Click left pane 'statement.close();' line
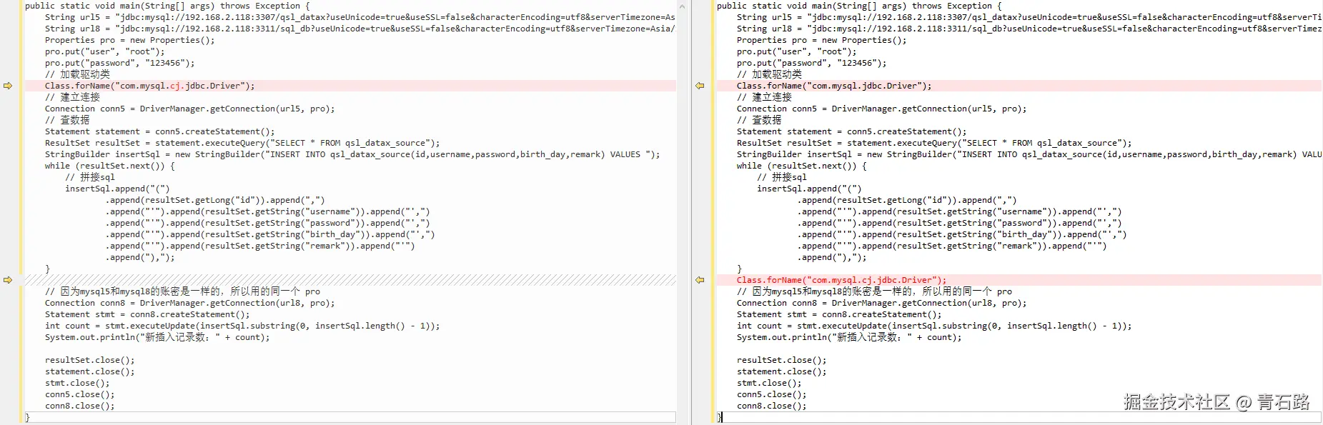 pyautogui.click(x=89, y=371)
